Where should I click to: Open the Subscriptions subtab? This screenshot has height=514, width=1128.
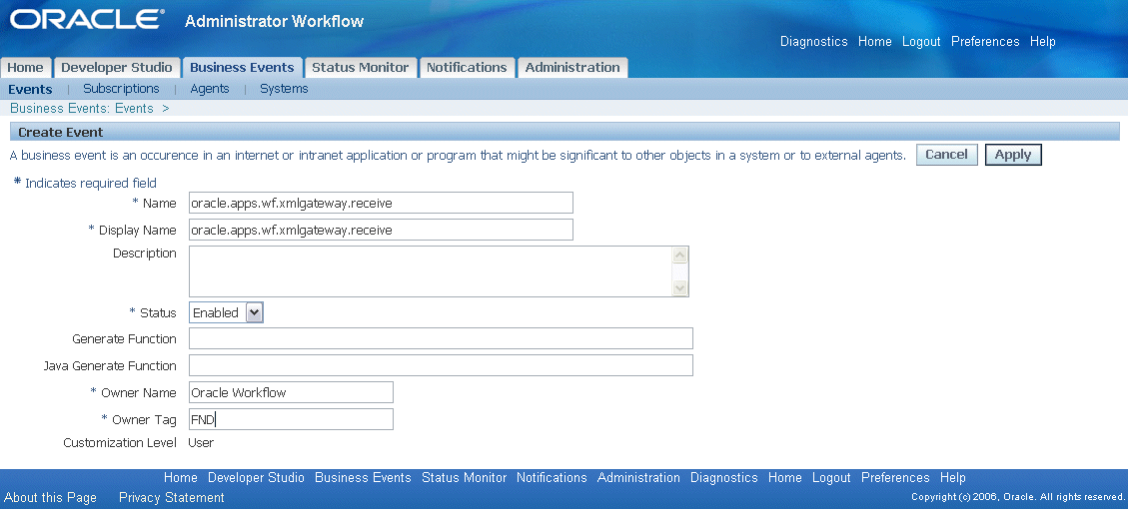[121, 89]
